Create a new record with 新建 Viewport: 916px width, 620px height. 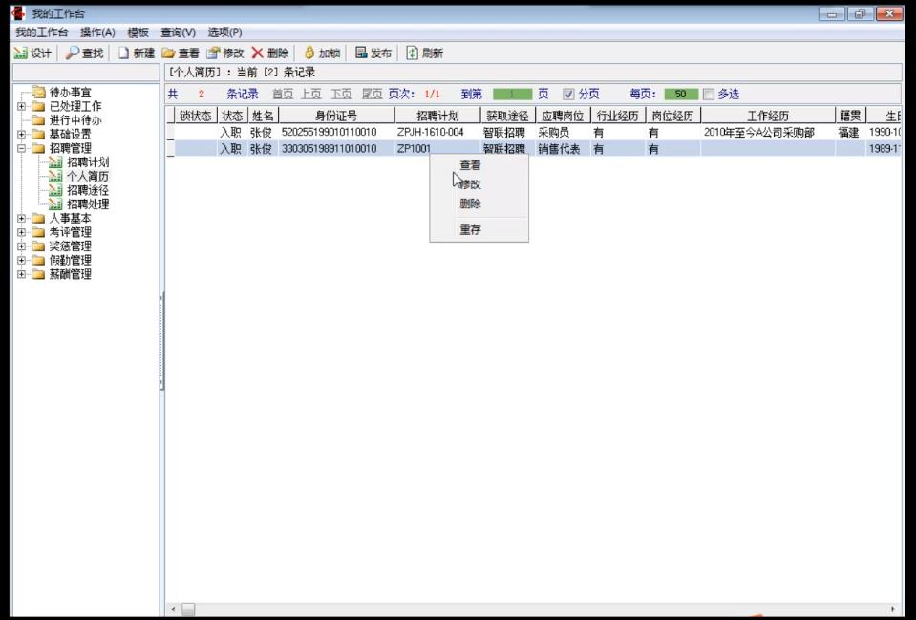click(x=137, y=53)
